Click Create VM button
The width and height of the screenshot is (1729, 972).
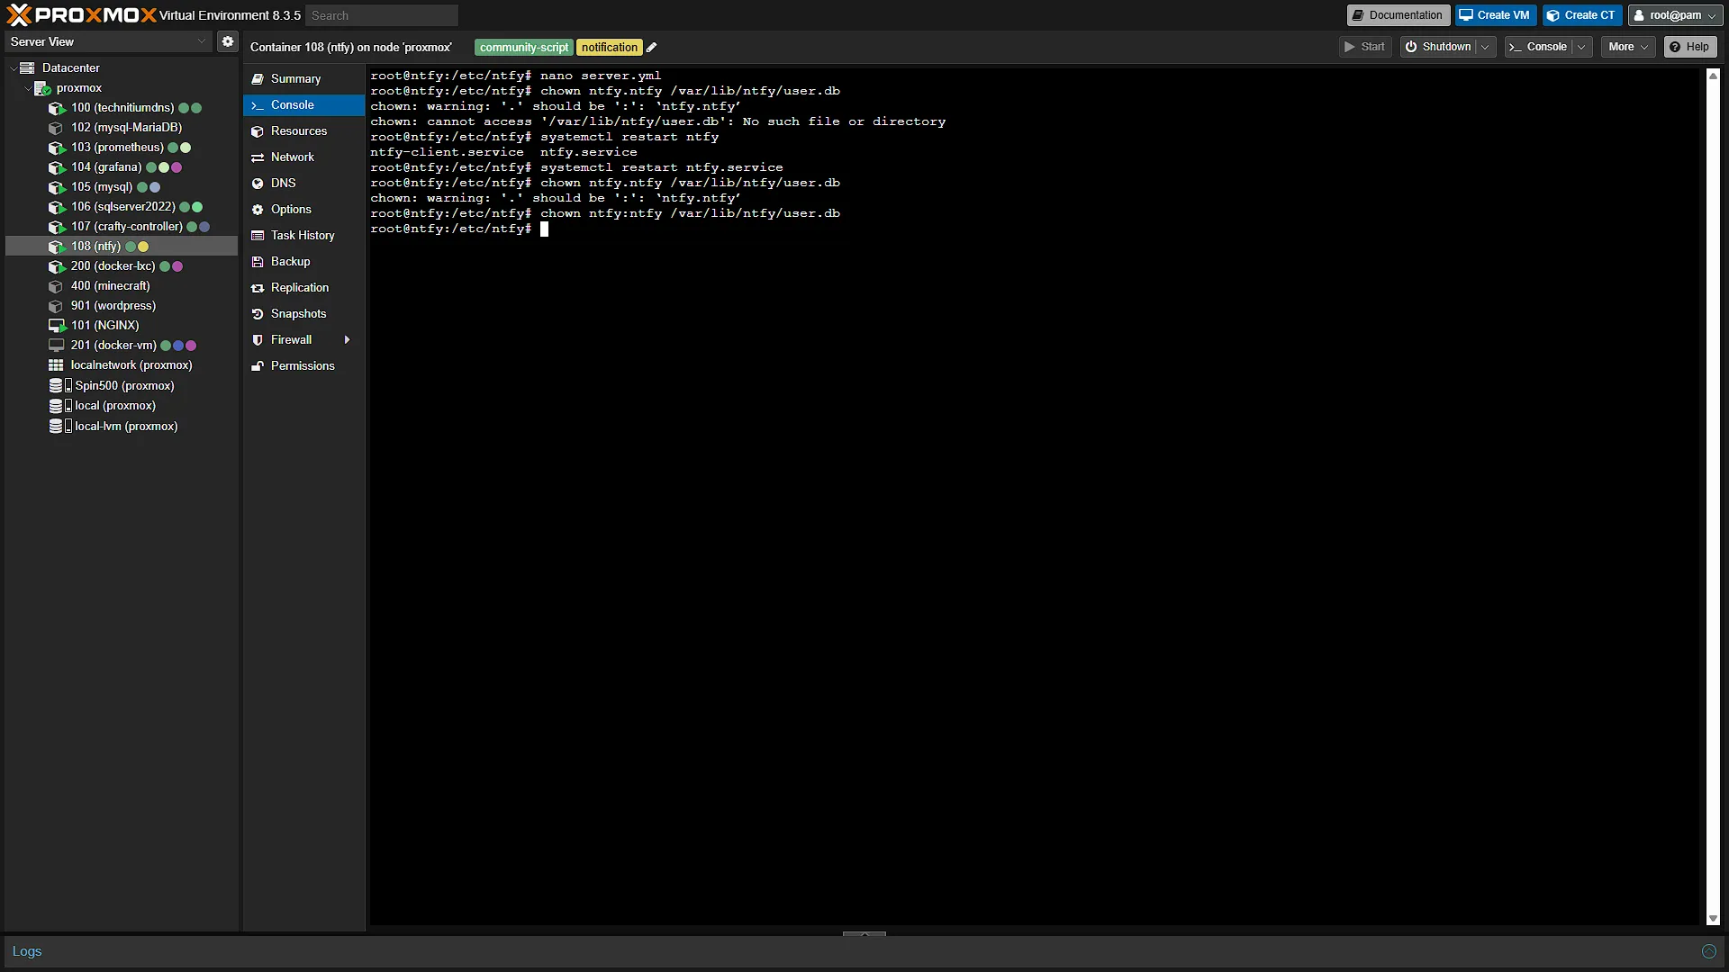click(1495, 15)
